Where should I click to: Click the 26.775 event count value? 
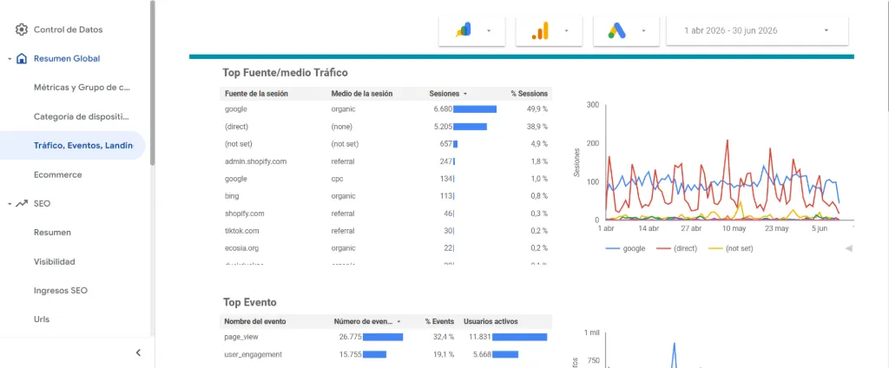tap(351, 337)
